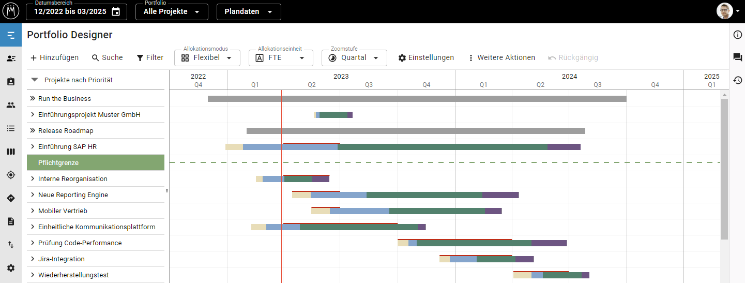
Task: Open the Alle Projekte portfolio dropdown
Action: click(172, 11)
